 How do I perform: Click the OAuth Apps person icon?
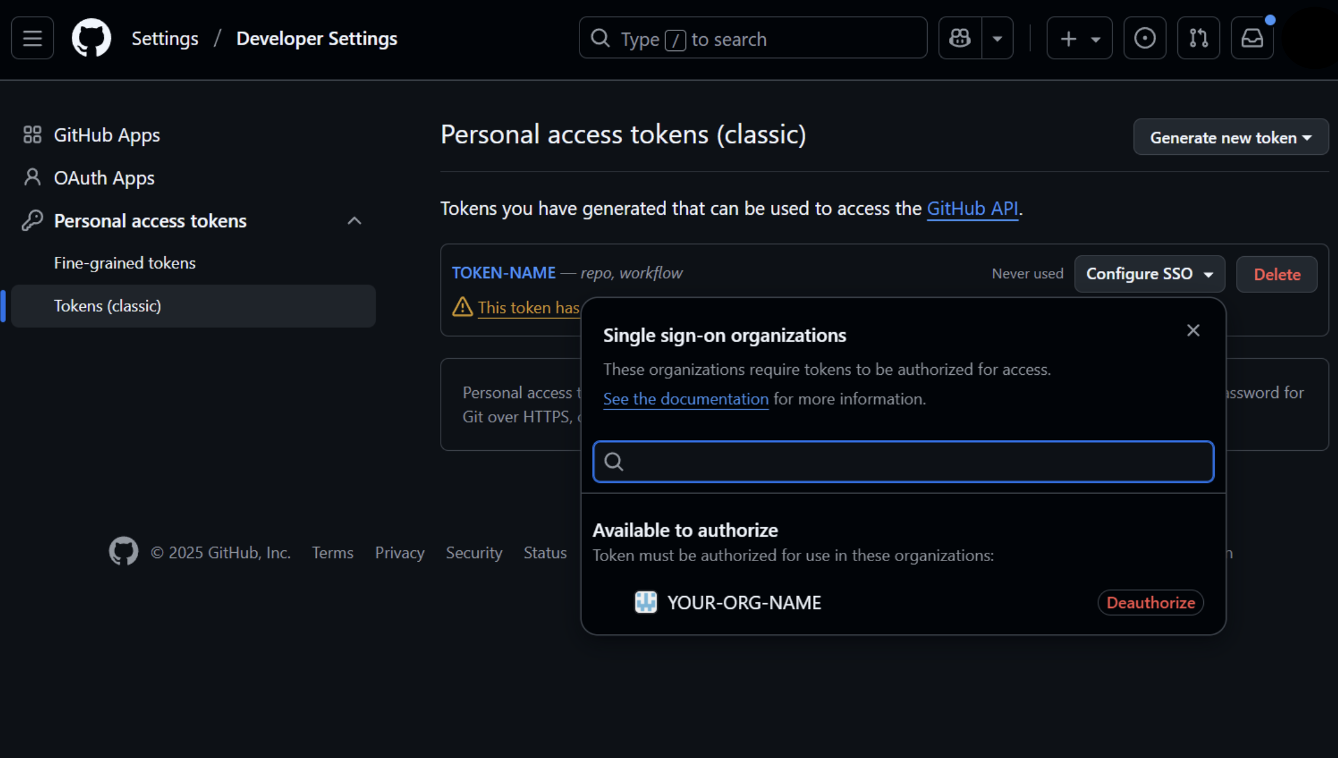[x=32, y=177]
